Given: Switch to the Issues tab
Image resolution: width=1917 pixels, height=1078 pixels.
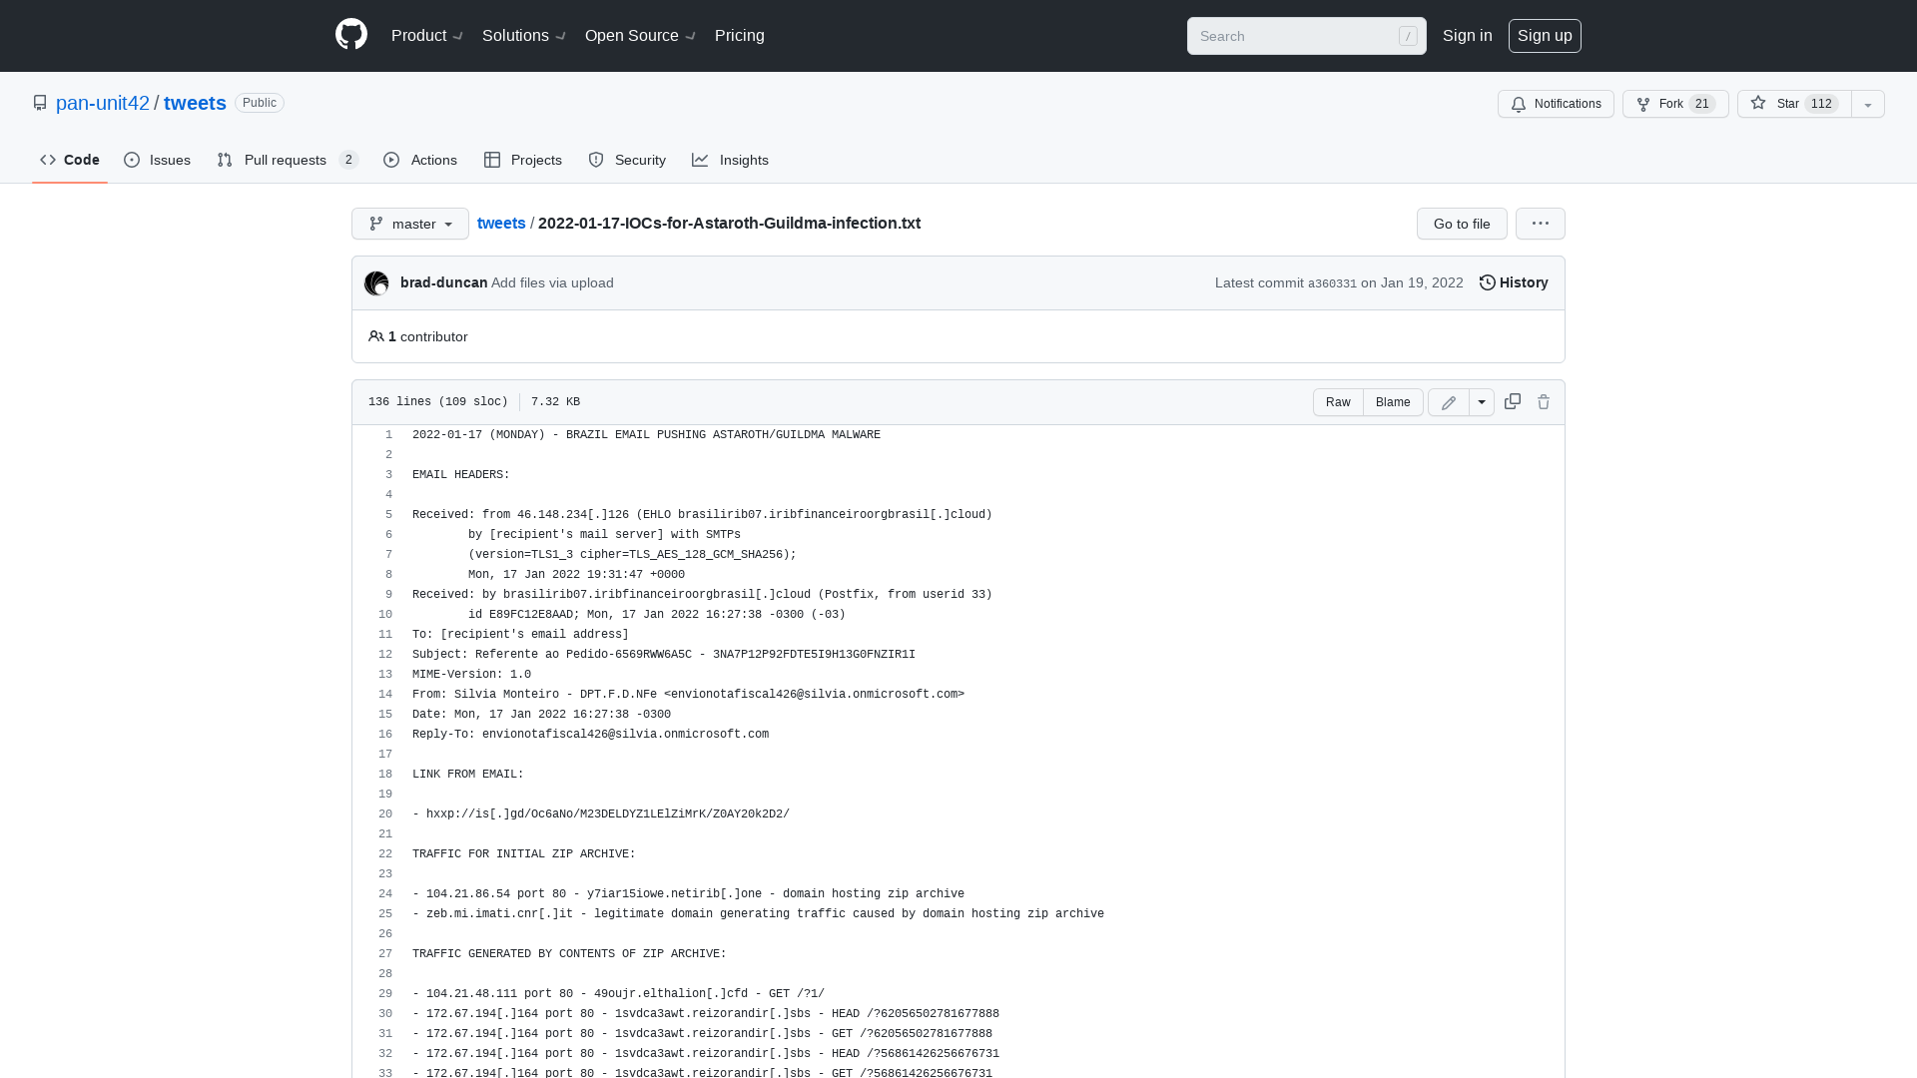Looking at the screenshot, I should pyautogui.click(x=158, y=160).
